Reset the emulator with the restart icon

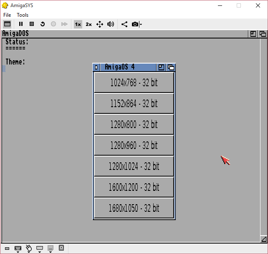pyautogui.click(x=43, y=24)
